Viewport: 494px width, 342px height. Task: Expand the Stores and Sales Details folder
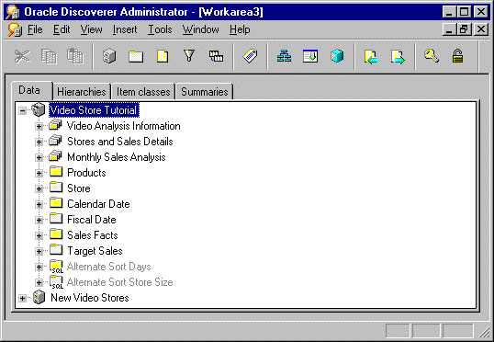(x=39, y=142)
